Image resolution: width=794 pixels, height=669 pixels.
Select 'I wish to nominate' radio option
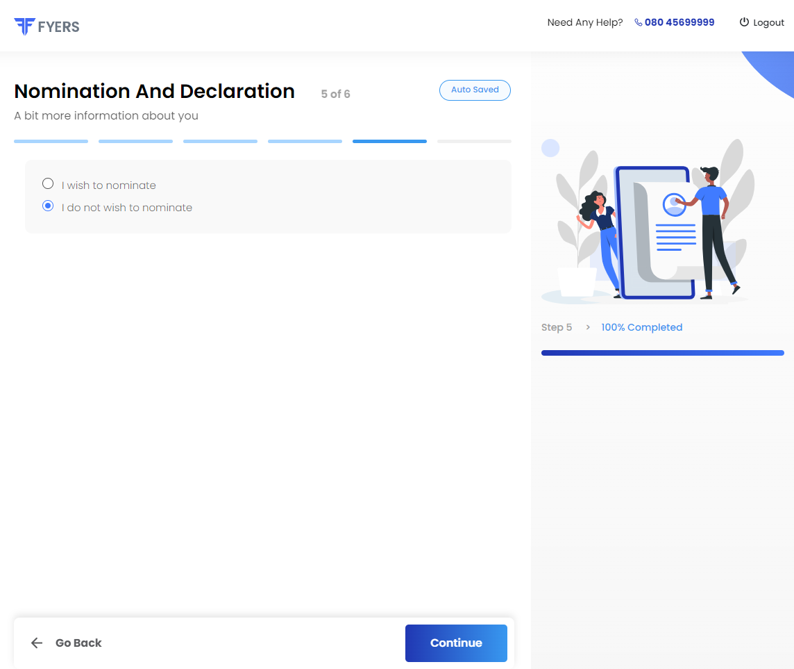pos(48,183)
